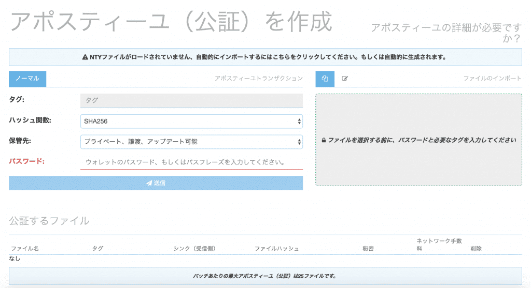The image size is (531, 288).
Task: Click the NTY file import alert banner
Action: pyautogui.click(x=265, y=57)
